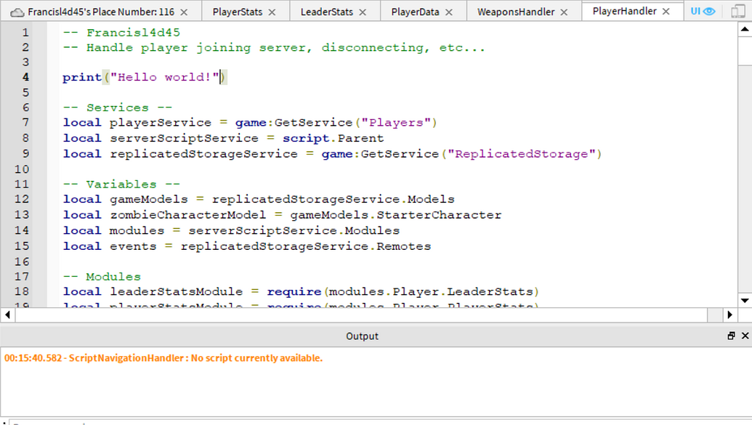Switch to the PlayerStats tab
Image resolution: width=752 pixels, height=425 pixels.
click(x=237, y=12)
